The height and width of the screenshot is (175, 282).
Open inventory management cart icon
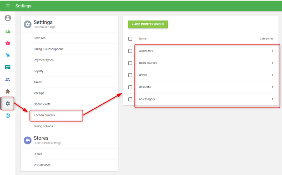pyautogui.click(x=8, y=55)
